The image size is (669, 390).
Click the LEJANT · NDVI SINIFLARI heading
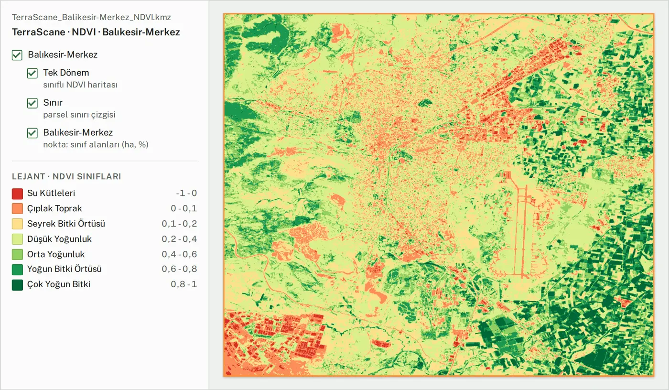(66, 177)
